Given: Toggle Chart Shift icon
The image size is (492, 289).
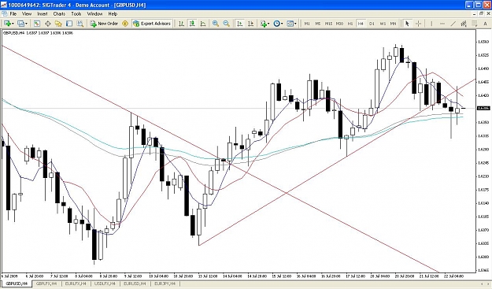Looking at the screenshot, I should pos(250,24).
